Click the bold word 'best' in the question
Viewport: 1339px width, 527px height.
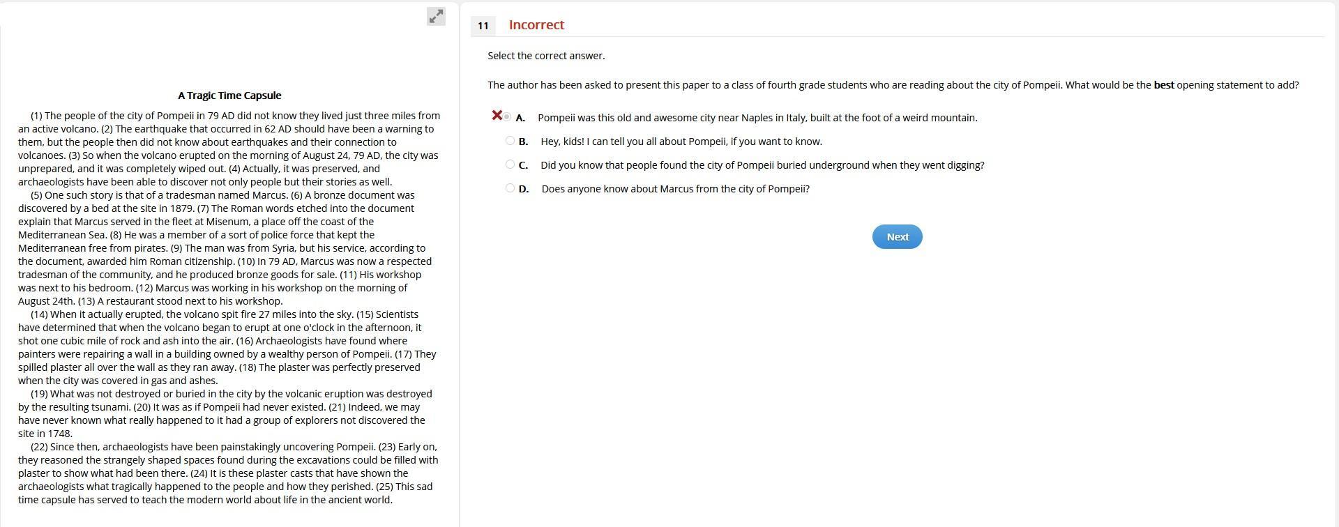click(1164, 85)
